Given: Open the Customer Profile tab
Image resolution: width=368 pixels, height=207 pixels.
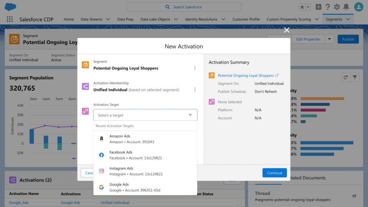Looking at the screenshot, I should pos(246,19).
